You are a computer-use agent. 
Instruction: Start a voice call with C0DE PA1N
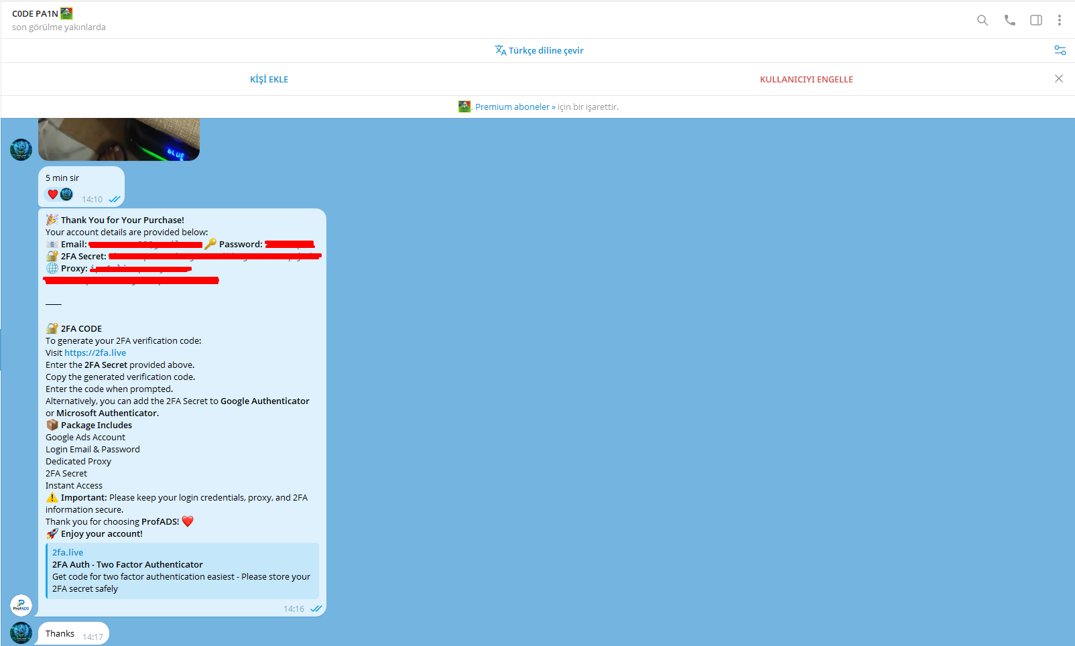point(1010,20)
